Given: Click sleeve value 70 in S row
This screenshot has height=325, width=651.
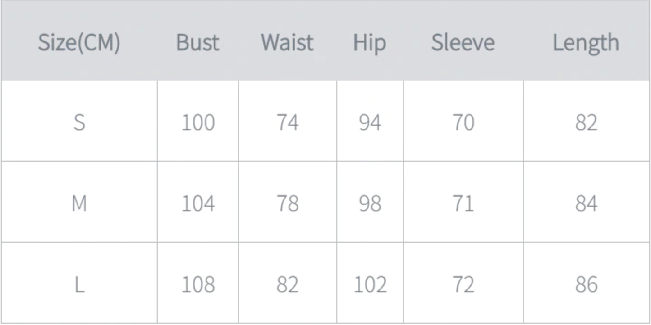Looking at the screenshot, I should coord(463,122).
